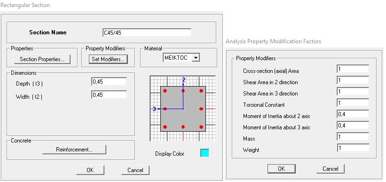Edit Torsional Constant value

353,103
